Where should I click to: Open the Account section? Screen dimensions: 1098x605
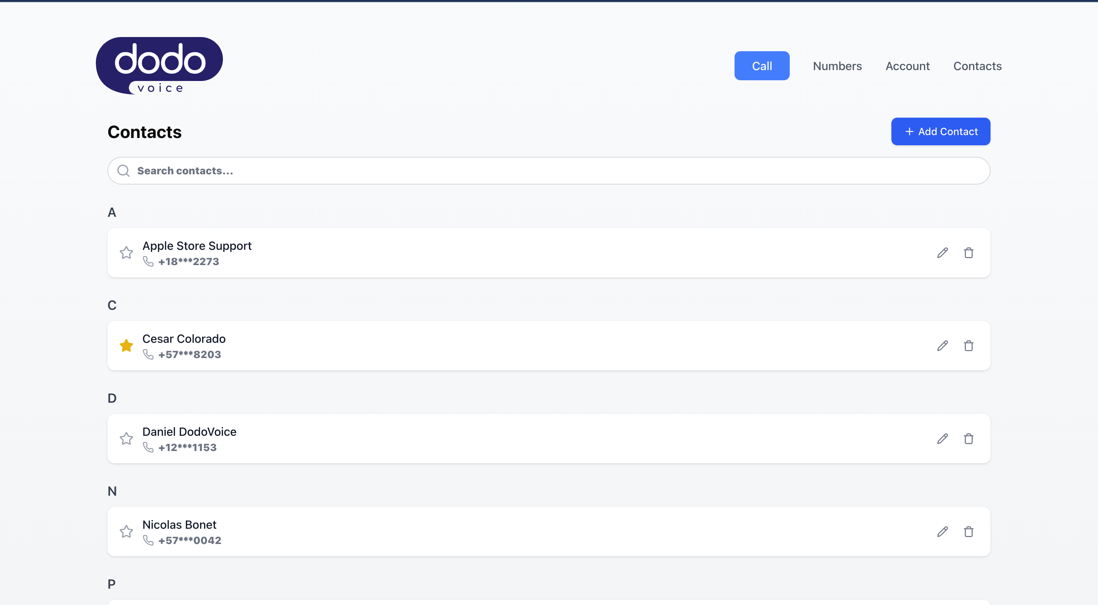pyautogui.click(x=907, y=66)
